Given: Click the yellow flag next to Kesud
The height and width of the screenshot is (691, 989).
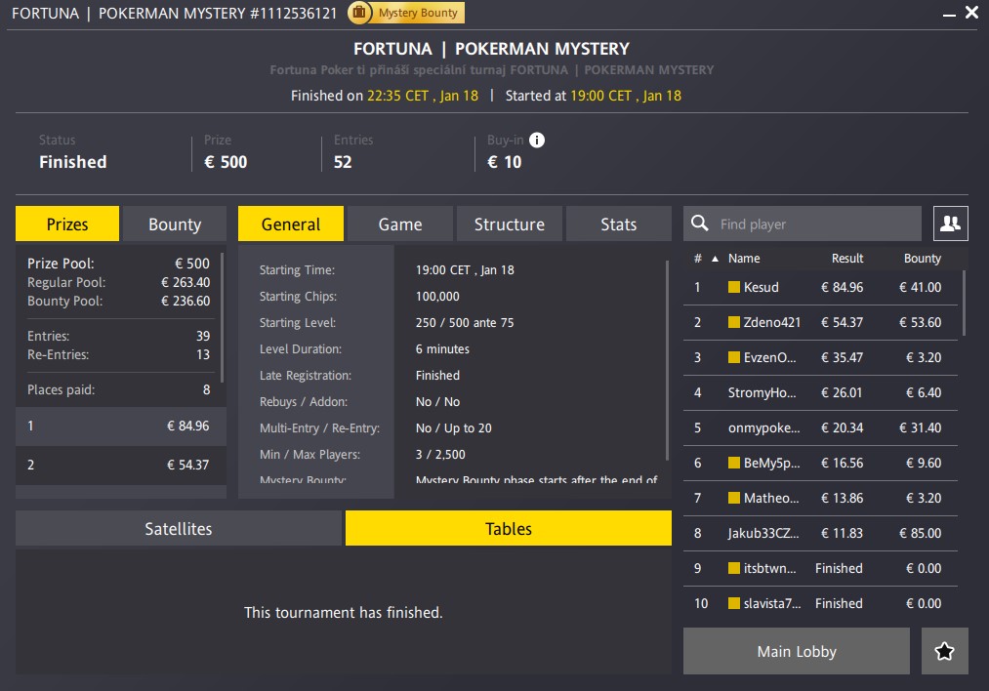Looking at the screenshot, I should [734, 288].
